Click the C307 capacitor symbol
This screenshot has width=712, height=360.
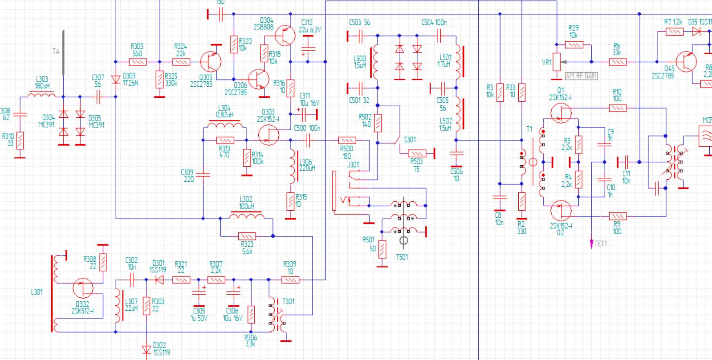click(x=98, y=96)
